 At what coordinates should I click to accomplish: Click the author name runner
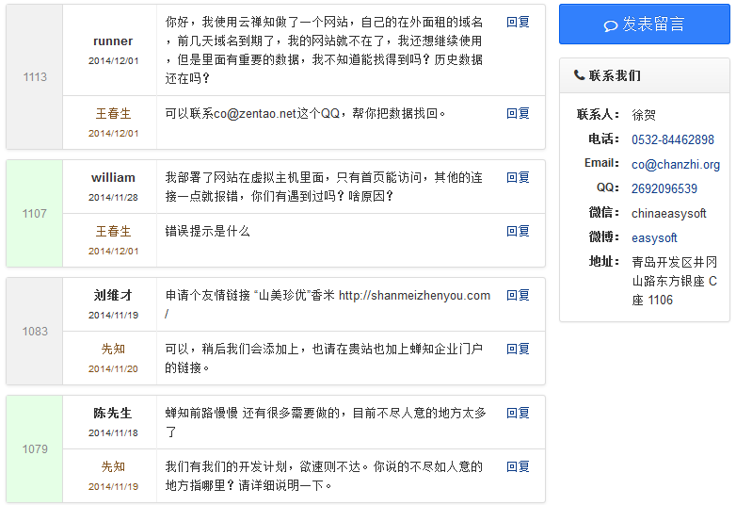[x=113, y=41]
